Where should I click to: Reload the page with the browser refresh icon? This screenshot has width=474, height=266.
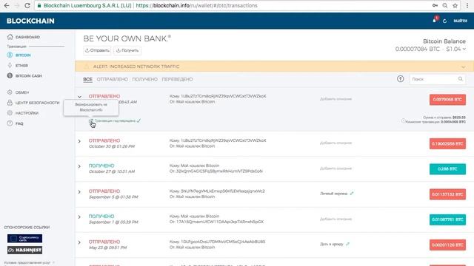(27, 5)
